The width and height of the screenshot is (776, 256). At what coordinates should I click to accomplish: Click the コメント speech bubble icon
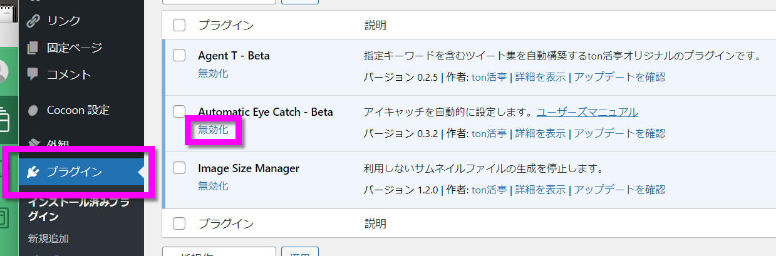click(34, 74)
